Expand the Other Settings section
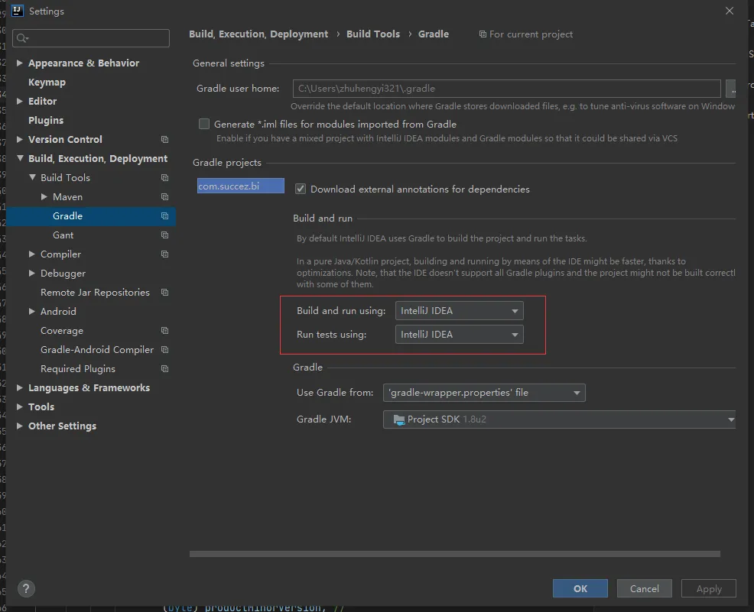 tap(20, 426)
